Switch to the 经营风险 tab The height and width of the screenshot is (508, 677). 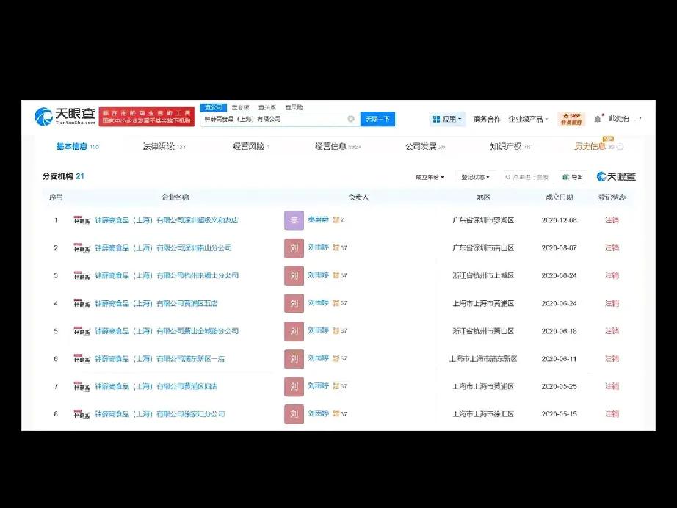tap(251, 147)
